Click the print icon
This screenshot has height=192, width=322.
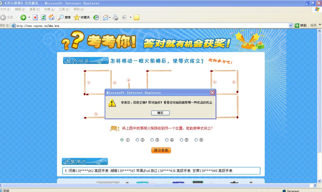pyautogui.click(x=115, y=17)
